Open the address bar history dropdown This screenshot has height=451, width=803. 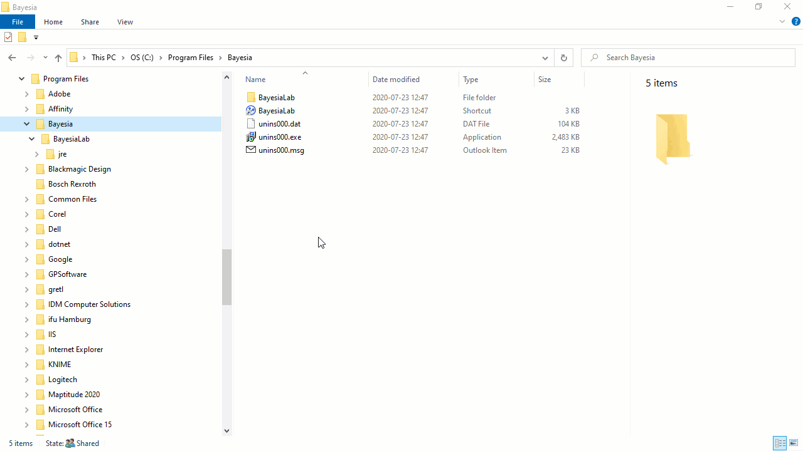545,58
